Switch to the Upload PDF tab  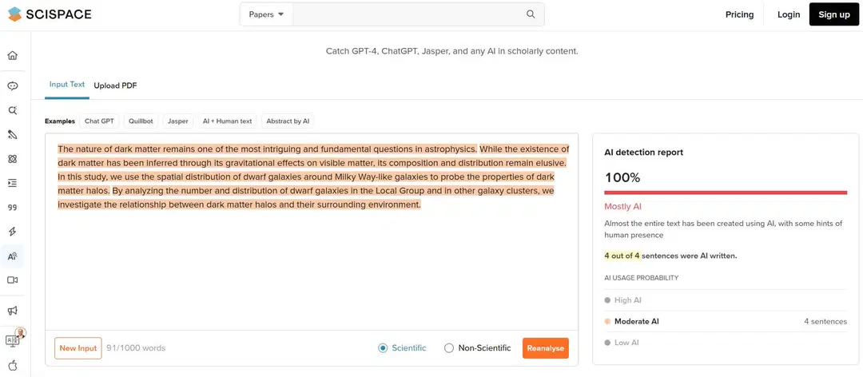(115, 85)
